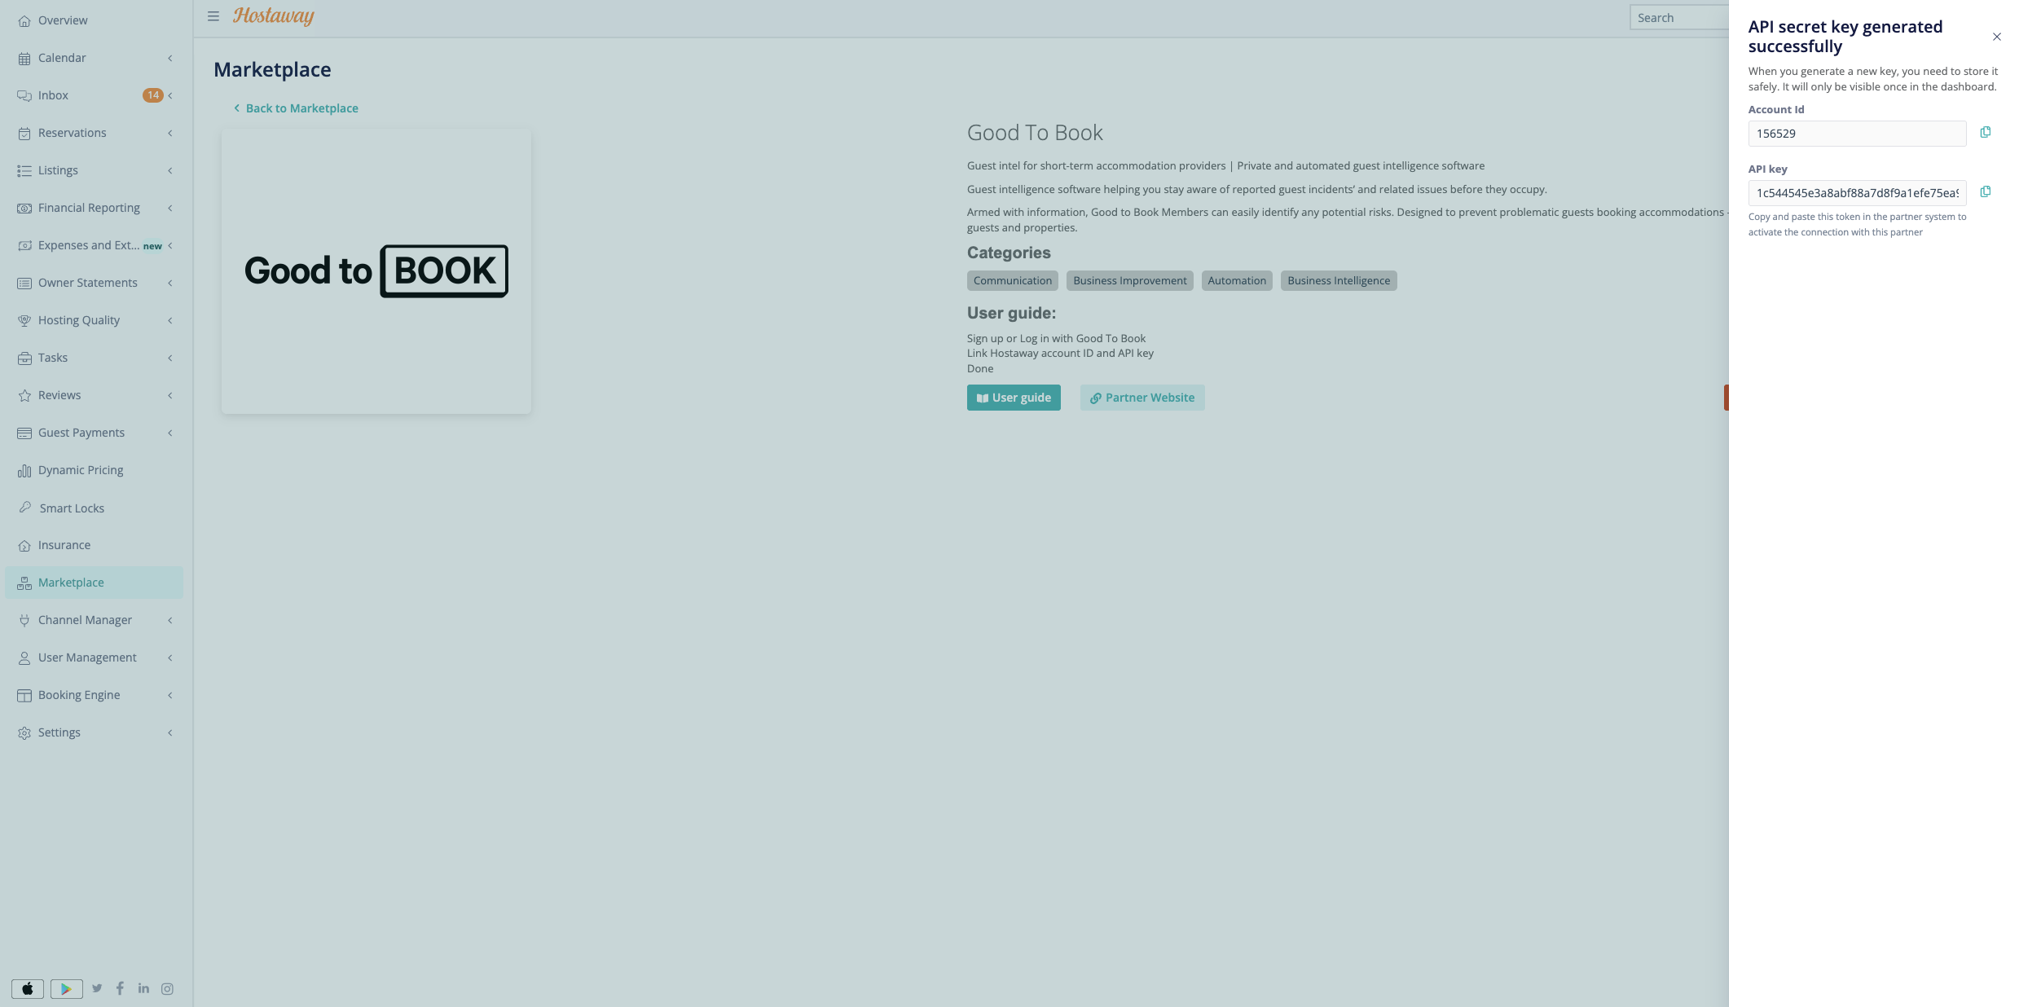2019x1007 pixels.
Task: Expand the Settings submenu chevron
Action: 170,732
